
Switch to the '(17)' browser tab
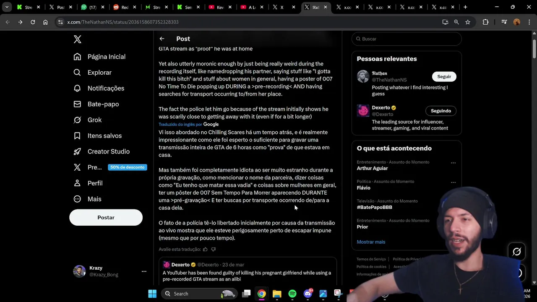[x=93, y=7]
